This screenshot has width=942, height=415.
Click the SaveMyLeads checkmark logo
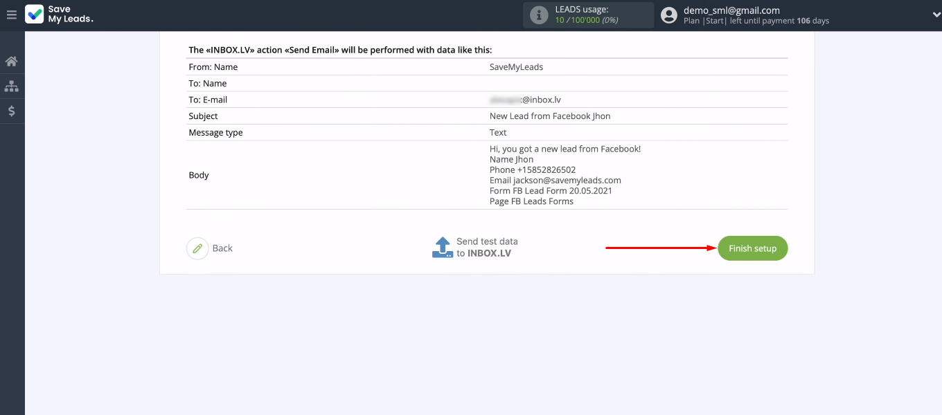[x=34, y=15]
